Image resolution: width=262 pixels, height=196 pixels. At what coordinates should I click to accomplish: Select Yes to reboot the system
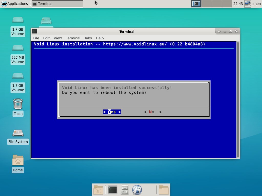112,112
